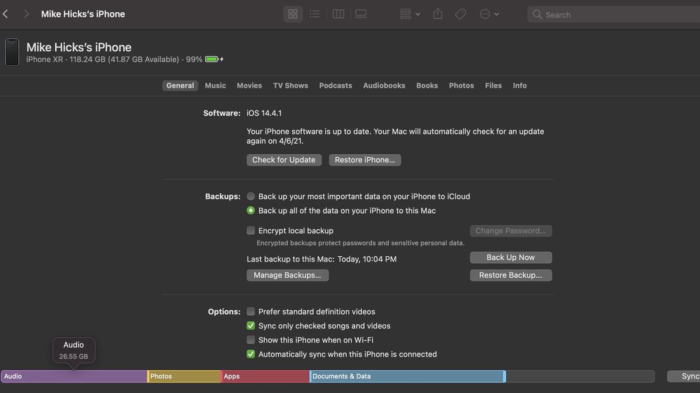Click the battery charge indicator
700x393 pixels.
click(214, 59)
